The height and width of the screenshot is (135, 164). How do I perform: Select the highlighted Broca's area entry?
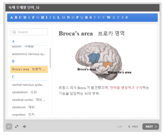pos(29,69)
